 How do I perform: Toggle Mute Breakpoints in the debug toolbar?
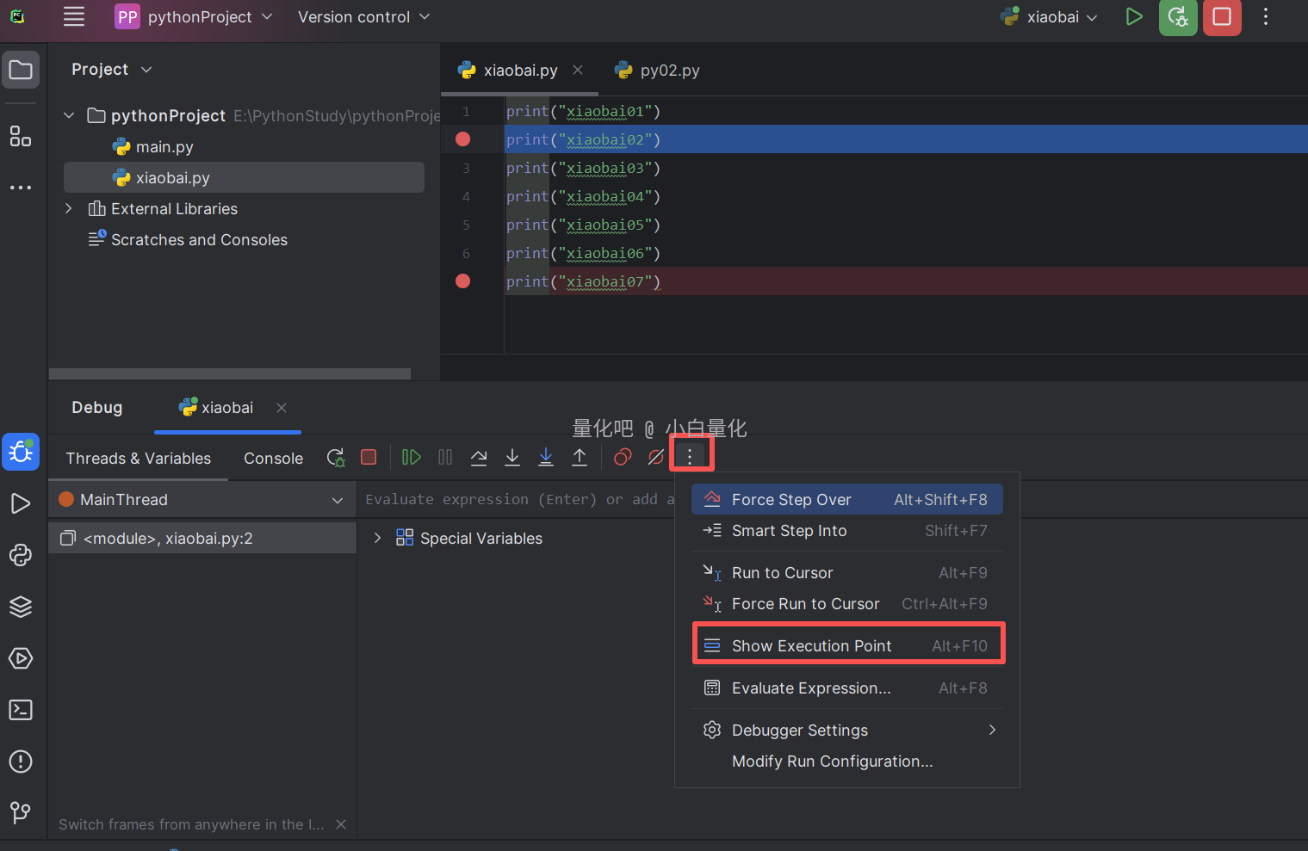[x=656, y=458]
